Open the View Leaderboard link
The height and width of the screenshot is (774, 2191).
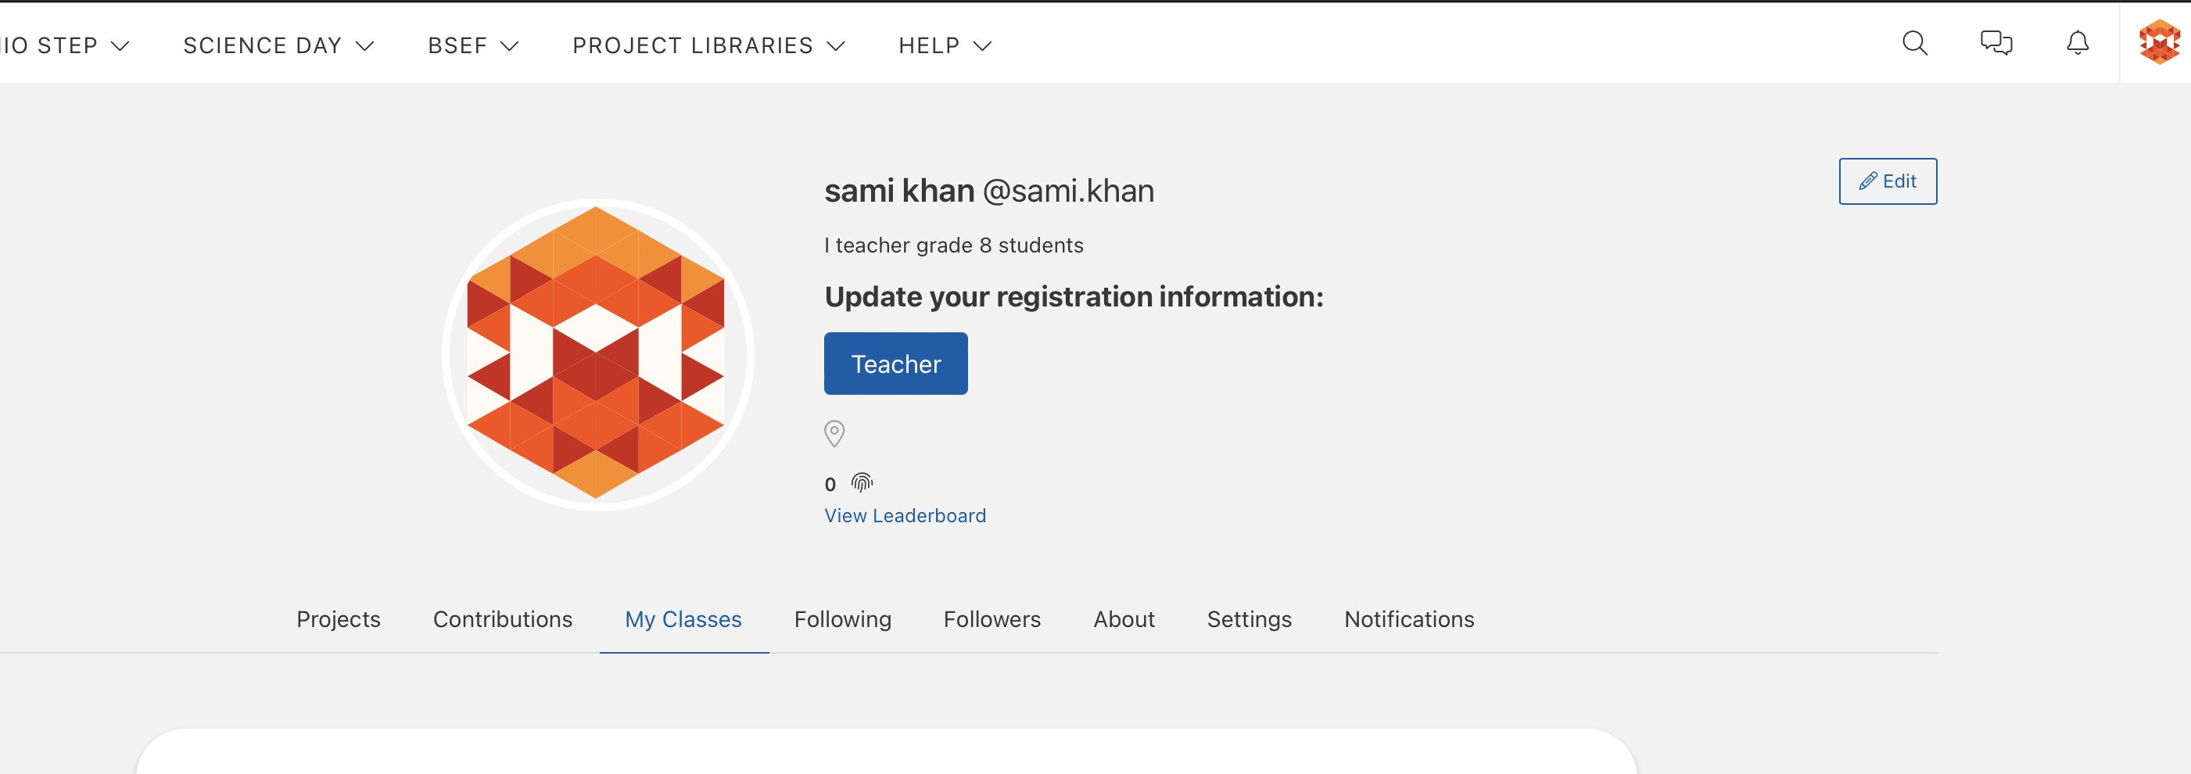905,515
